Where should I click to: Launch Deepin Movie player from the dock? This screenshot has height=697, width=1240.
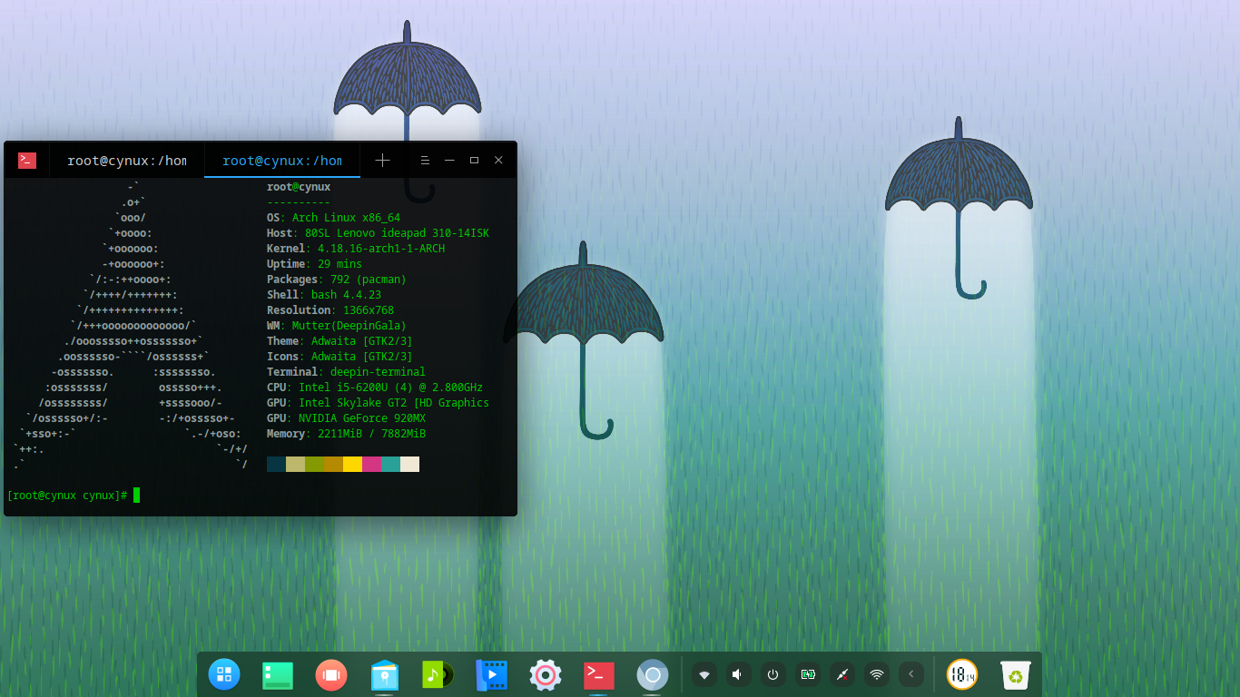491,675
